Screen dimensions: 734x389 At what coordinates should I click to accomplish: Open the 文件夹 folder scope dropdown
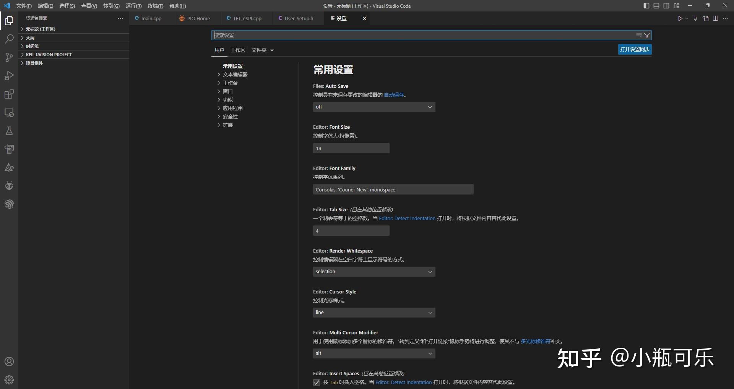pos(262,50)
